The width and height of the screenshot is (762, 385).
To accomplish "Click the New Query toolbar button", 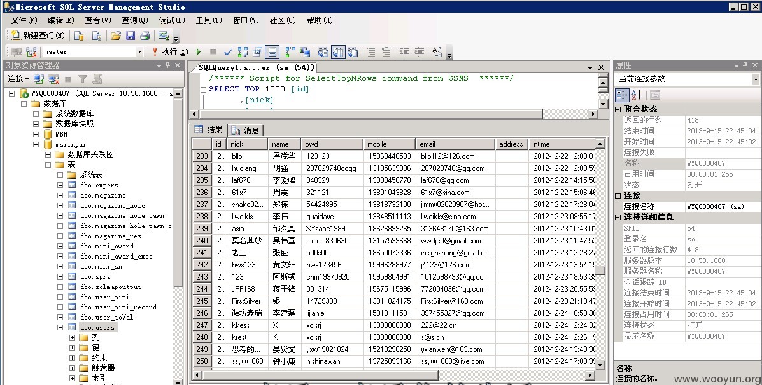I will point(38,36).
